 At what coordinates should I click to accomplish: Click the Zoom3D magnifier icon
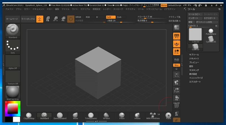tap(177, 90)
